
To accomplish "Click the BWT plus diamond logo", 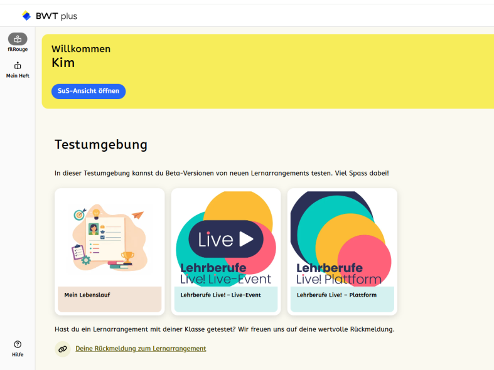I will (26, 16).
